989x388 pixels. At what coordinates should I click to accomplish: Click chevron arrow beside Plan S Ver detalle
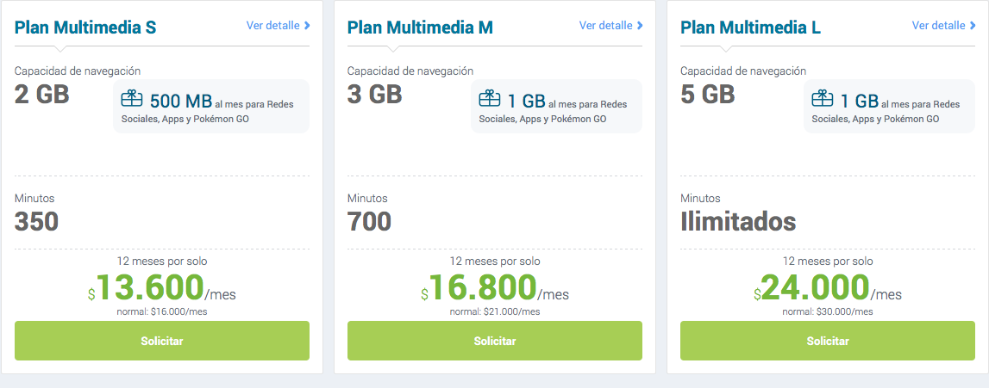pyautogui.click(x=307, y=26)
